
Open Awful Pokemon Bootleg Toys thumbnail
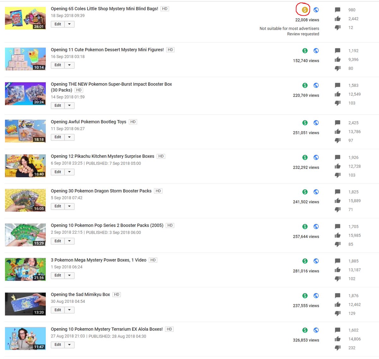pyautogui.click(x=25, y=131)
